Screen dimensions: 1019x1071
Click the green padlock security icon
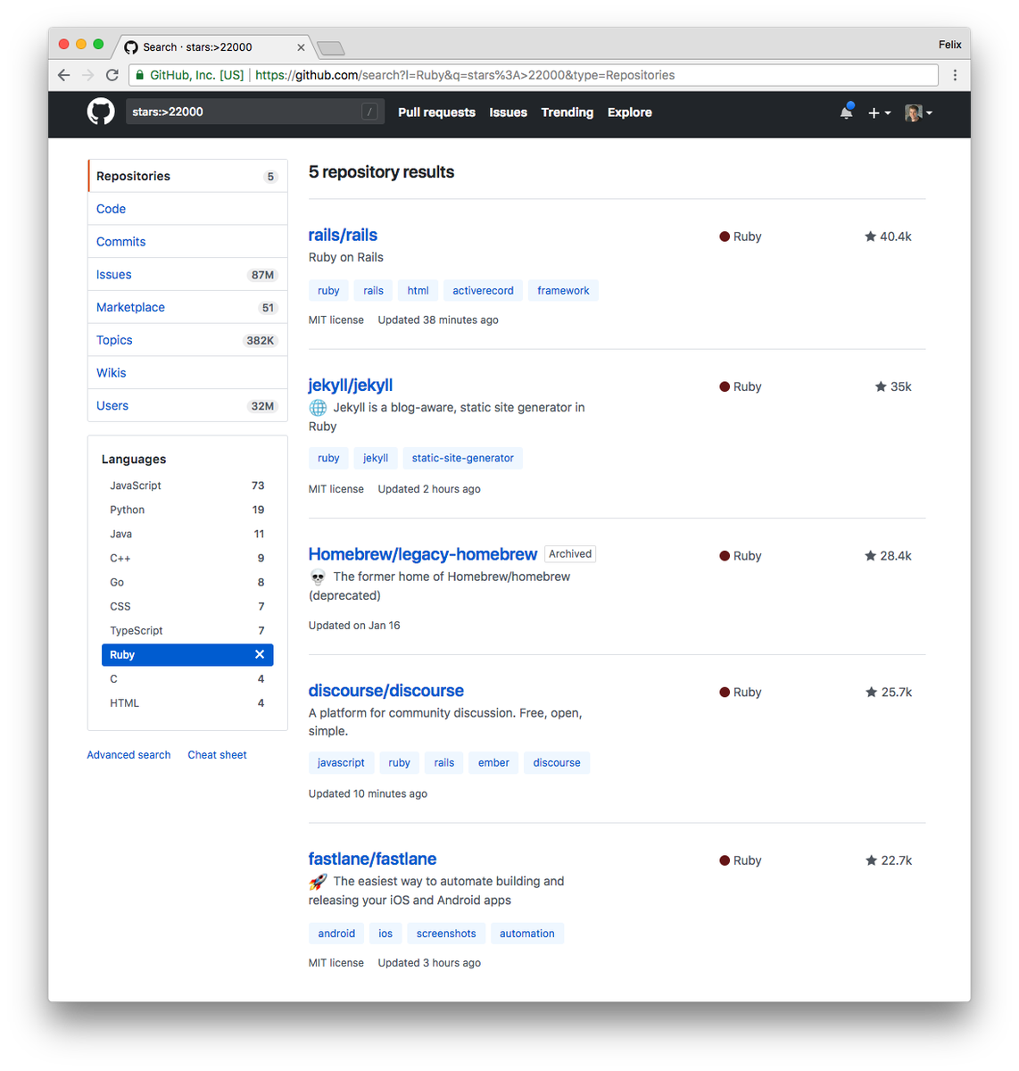click(x=140, y=75)
